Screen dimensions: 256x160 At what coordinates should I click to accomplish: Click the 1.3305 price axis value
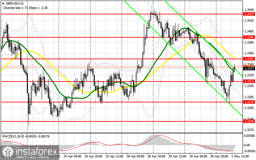pos(249,86)
